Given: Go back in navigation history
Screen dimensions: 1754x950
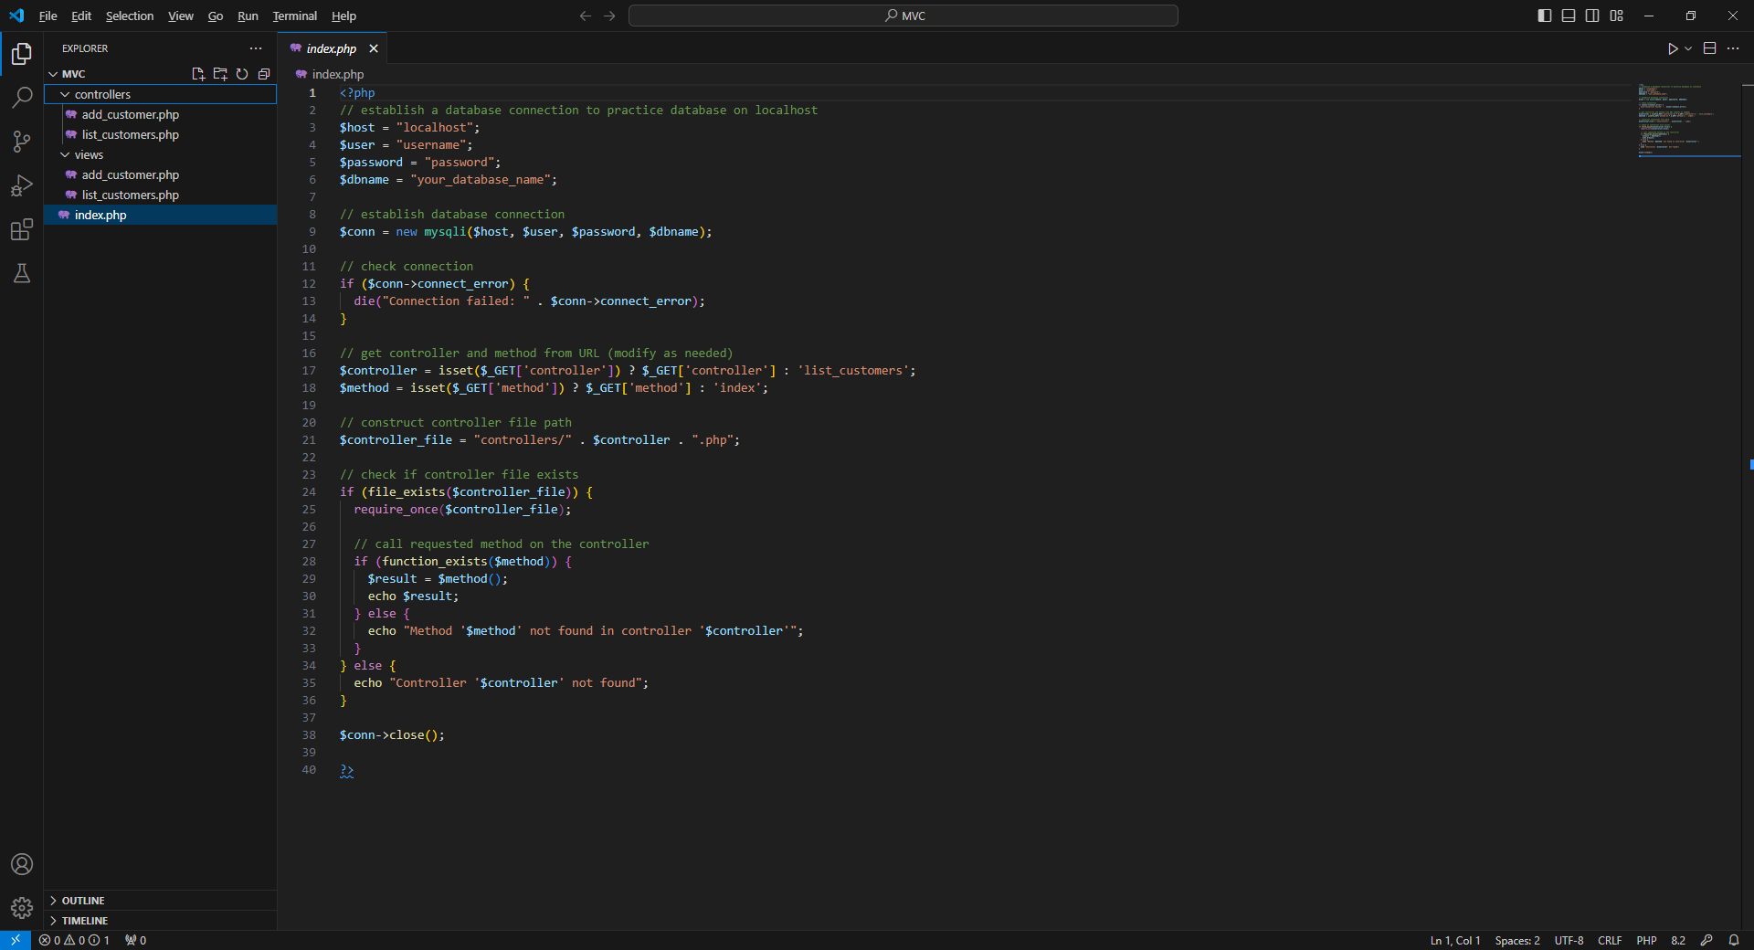Looking at the screenshot, I should (x=586, y=16).
